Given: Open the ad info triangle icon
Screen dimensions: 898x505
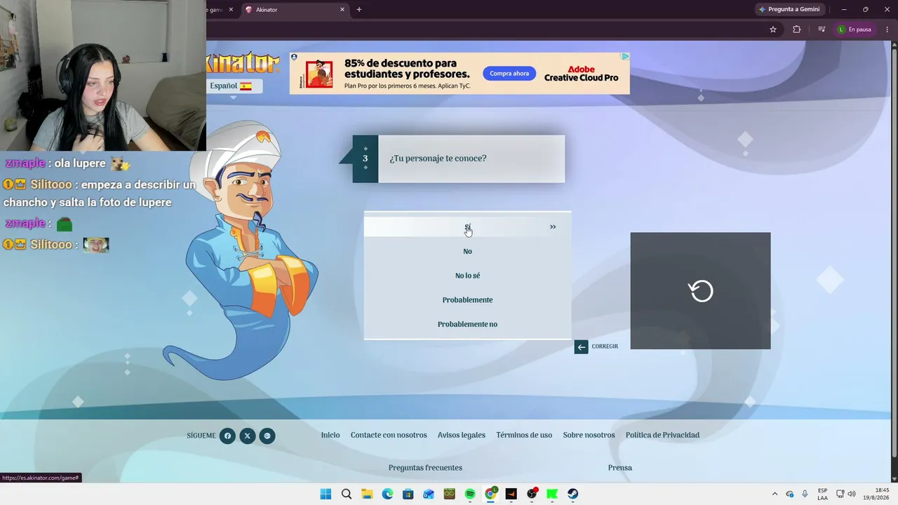Looking at the screenshot, I should [624, 56].
